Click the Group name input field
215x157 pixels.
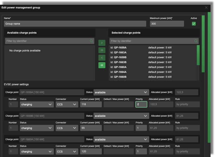pos(75,24)
